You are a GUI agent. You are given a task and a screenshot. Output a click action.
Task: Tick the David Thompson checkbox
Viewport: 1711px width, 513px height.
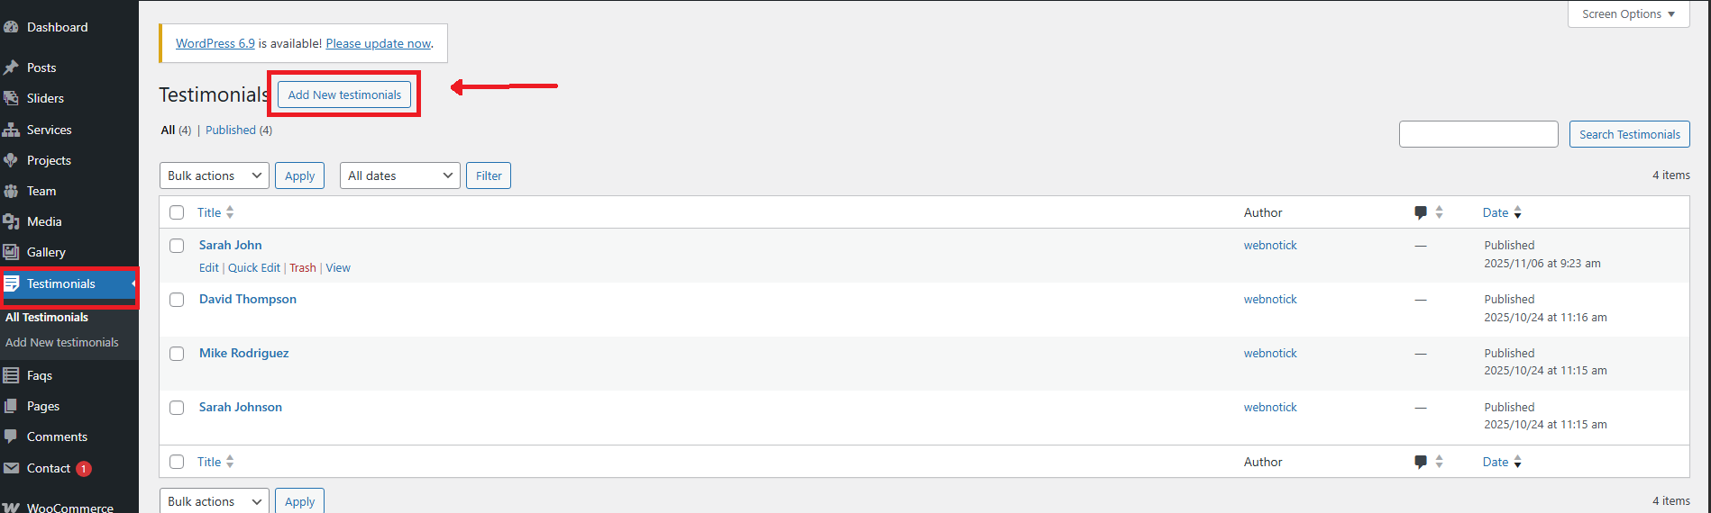pyautogui.click(x=177, y=300)
